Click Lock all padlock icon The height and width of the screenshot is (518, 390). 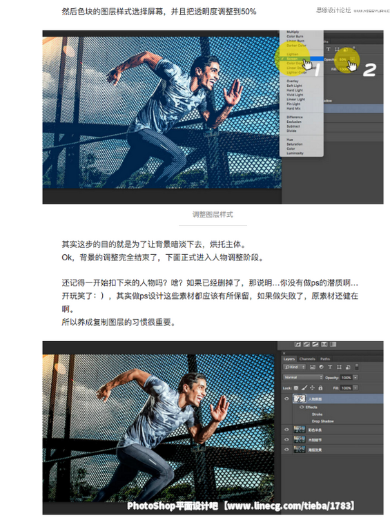320,388
